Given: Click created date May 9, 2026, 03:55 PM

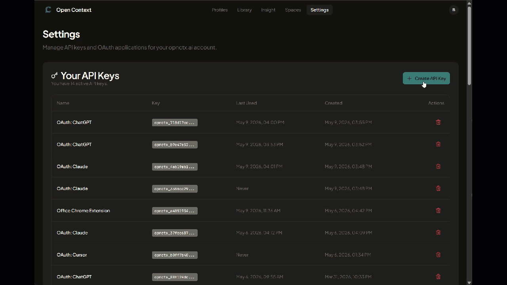Looking at the screenshot, I should [348, 122].
